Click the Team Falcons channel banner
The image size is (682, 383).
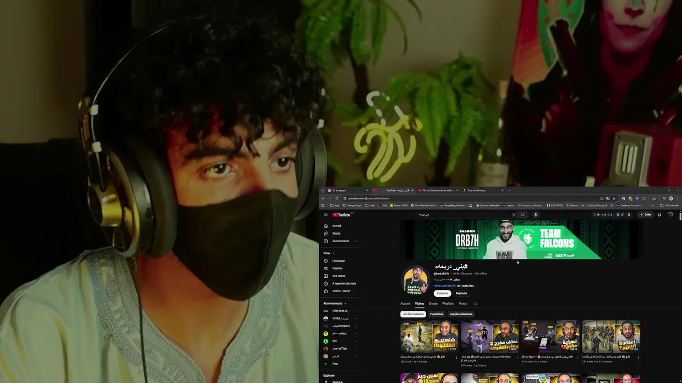521,240
